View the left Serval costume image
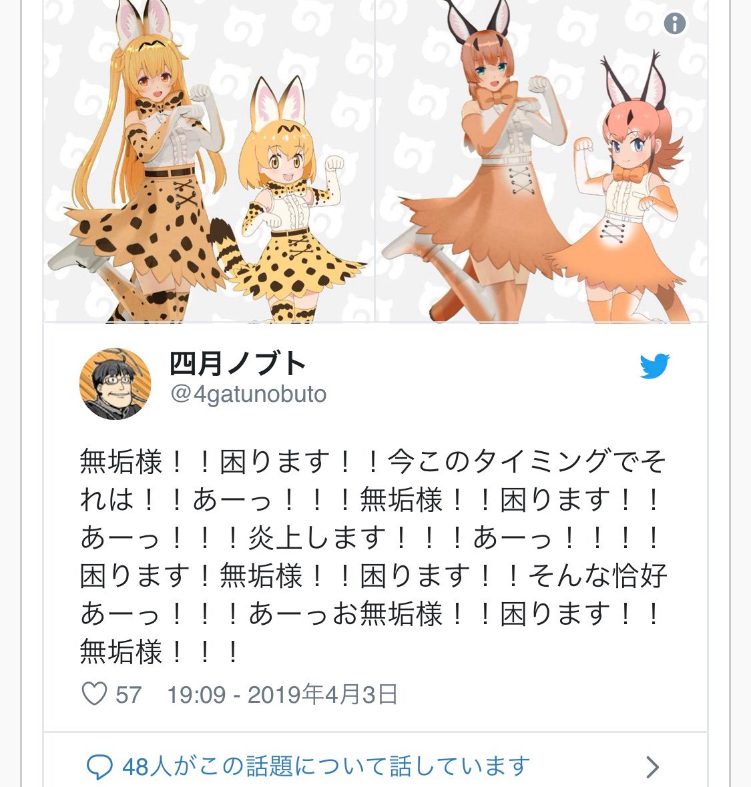The width and height of the screenshot is (751, 787). coord(209,161)
